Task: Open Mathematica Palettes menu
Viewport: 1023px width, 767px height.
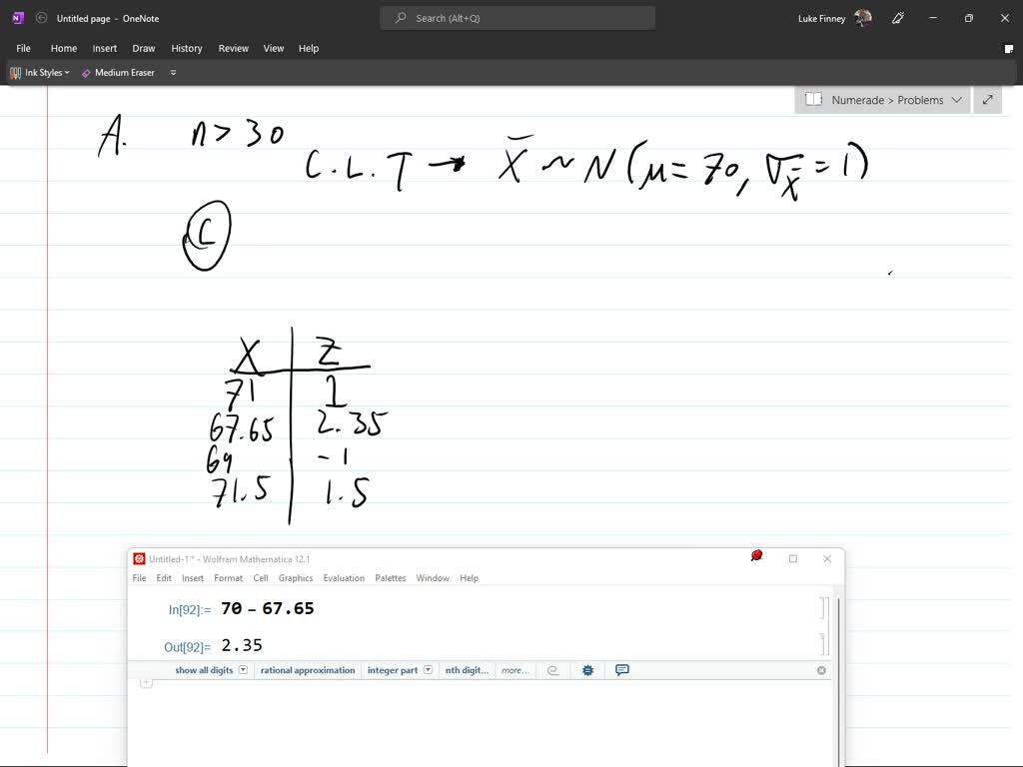Action: pyautogui.click(x=391, y=578)
